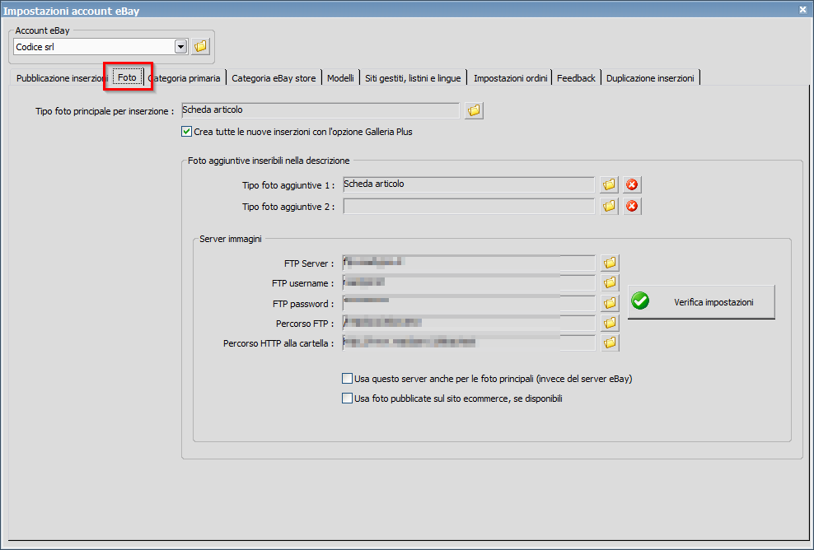The height and width of the screenshot is (550, 814).
Task: Click the Percorso HTTP alla cartella field
Action: pos(469,343)
